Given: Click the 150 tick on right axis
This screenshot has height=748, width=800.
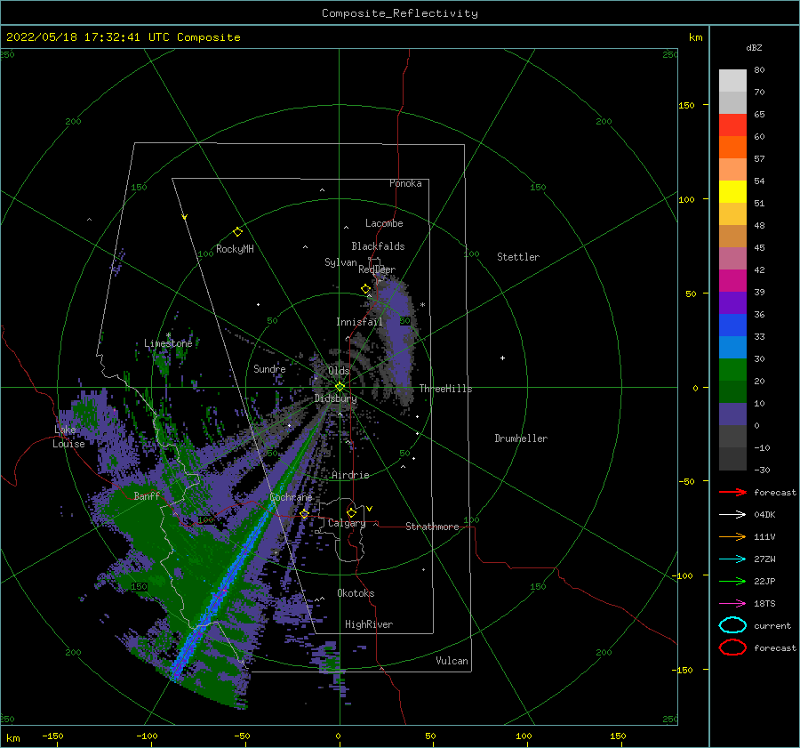Looking at the screenshot, I should [686, 105].
